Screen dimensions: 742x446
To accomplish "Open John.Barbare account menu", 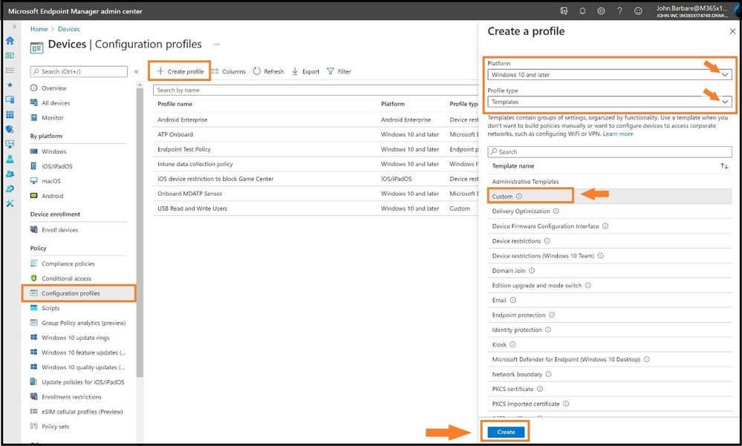I will (x=691, y=11).
